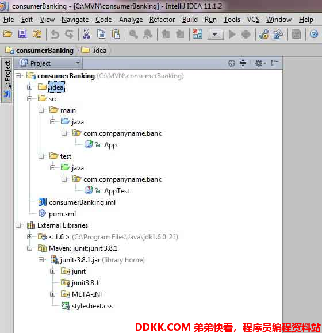Open the run configuration dropdown

click(x=215, y=34)
